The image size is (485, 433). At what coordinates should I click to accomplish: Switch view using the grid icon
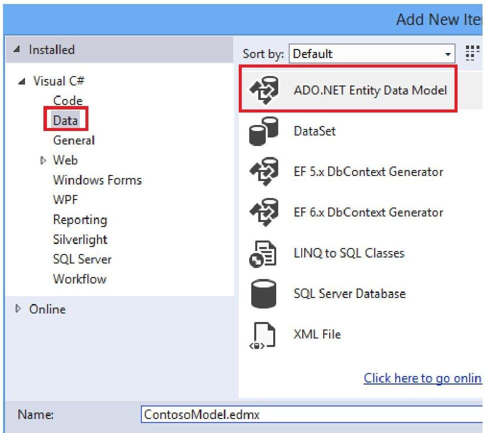point(470,53)
